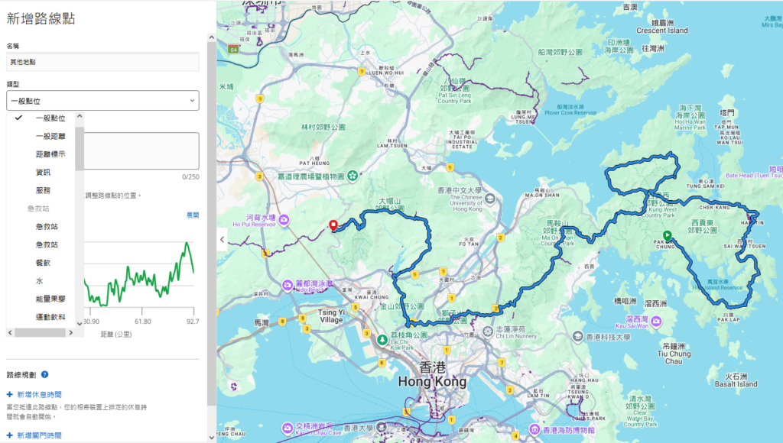This screenshot has height=443, width=783.
Task: Click the horizontal scrollbar thumb below type list
Action: point(40,332)
